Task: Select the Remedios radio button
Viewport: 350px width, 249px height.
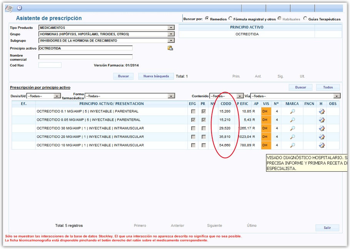Action: [207, 18]
